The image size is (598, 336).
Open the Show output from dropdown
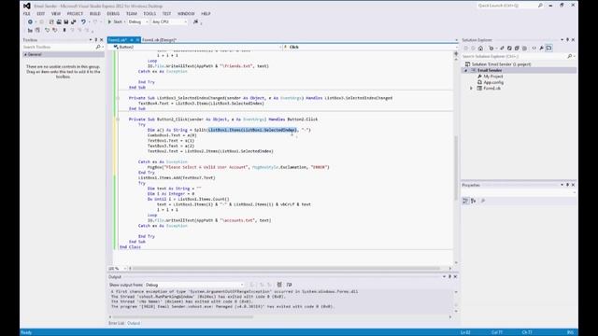click(194, 285)
